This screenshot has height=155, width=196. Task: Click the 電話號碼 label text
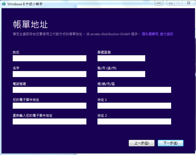[19, 84]
